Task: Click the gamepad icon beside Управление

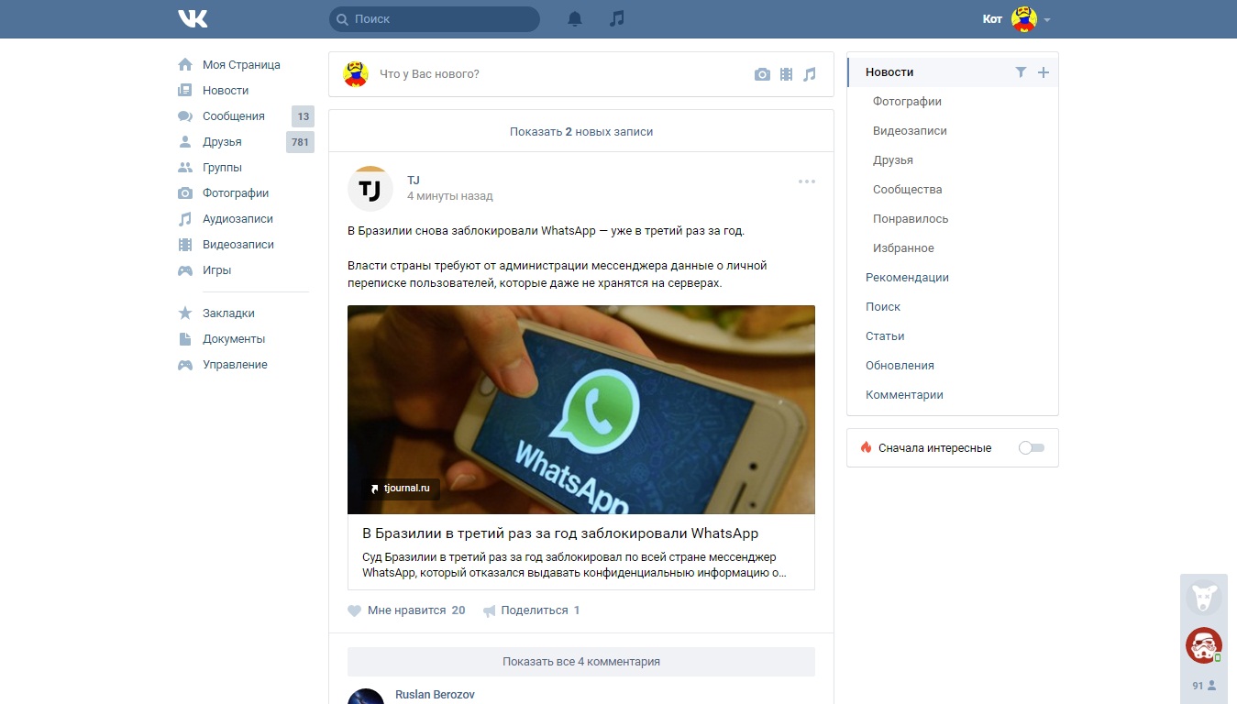Action: tap(185, 365)
